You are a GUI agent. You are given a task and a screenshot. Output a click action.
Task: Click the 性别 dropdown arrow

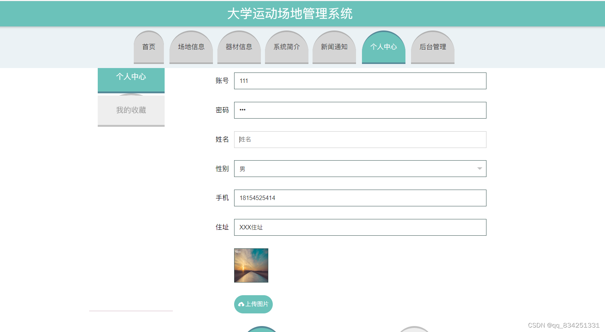(479, 169)
